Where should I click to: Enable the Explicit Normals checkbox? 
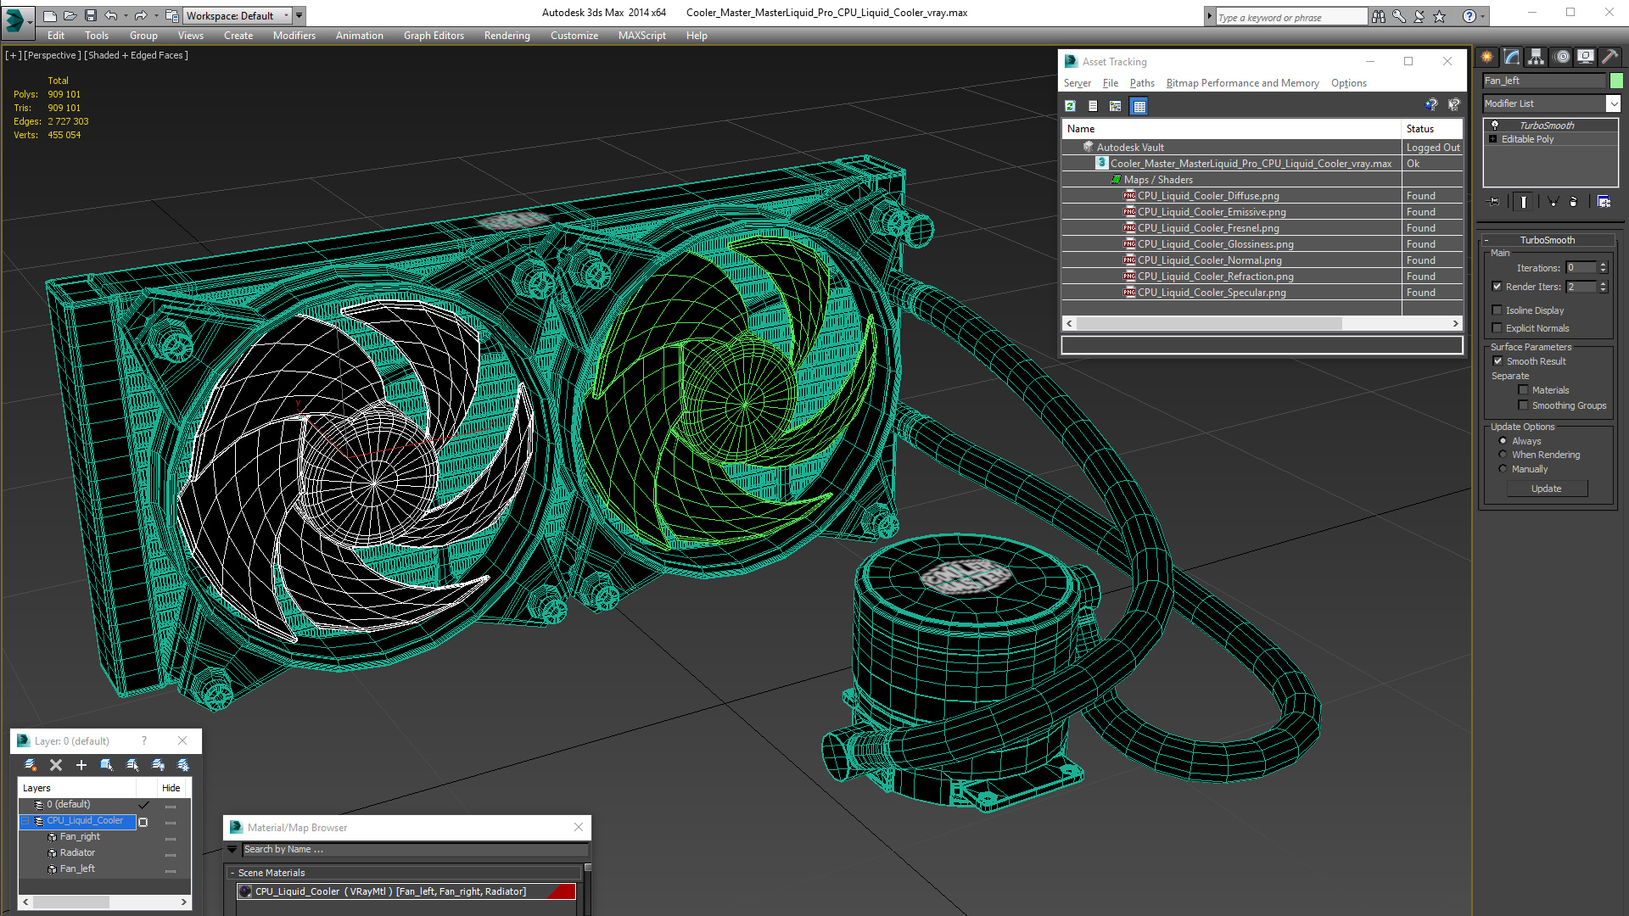pyautogui.click(x=1497, y=328)
